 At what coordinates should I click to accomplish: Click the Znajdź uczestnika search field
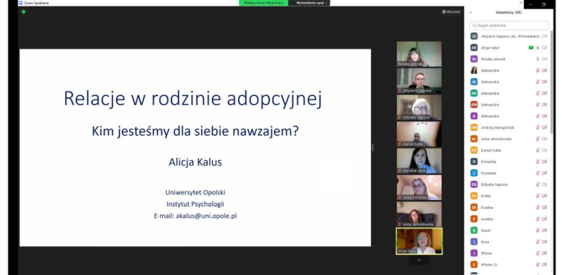(x=509, y=25)
